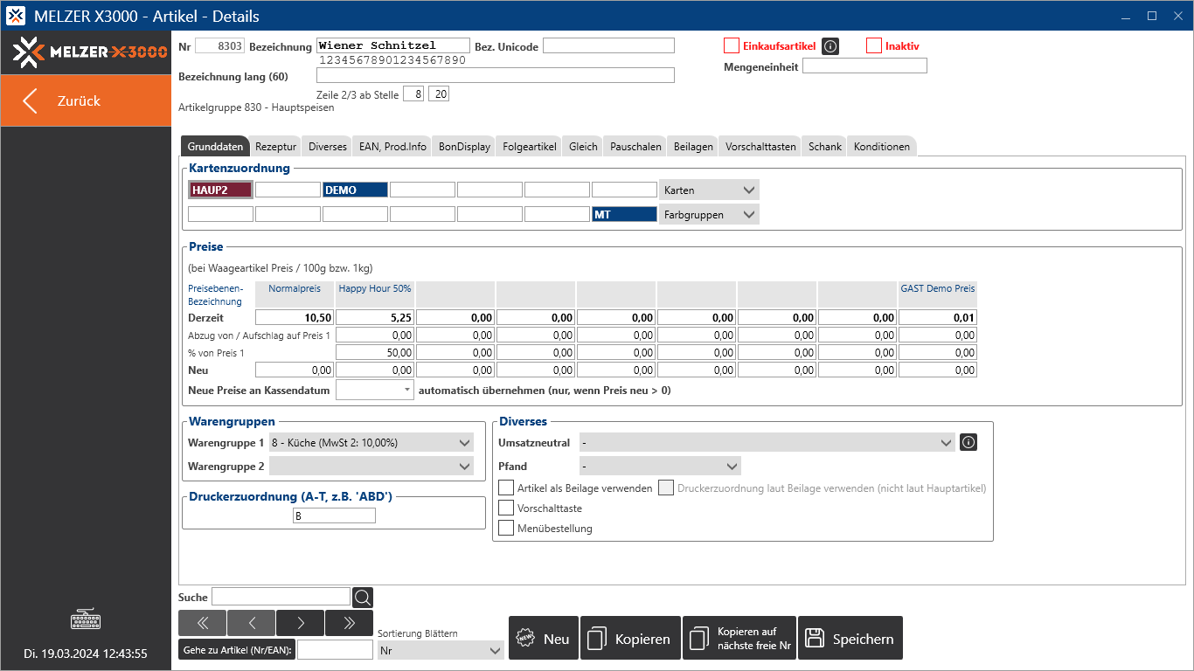Expand the Warengruppe 1 dropdown

pos(372,443)
